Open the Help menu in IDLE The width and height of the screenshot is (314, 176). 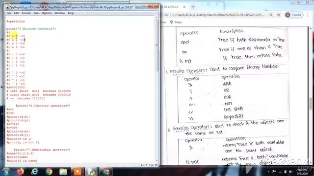pyautogui.click(x=71, y=13)
